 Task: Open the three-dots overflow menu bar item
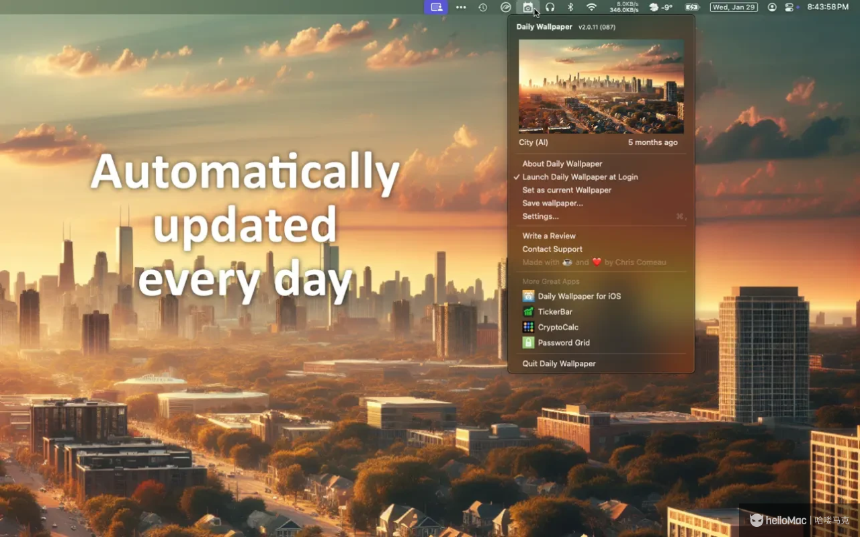(x=461, y=7)
